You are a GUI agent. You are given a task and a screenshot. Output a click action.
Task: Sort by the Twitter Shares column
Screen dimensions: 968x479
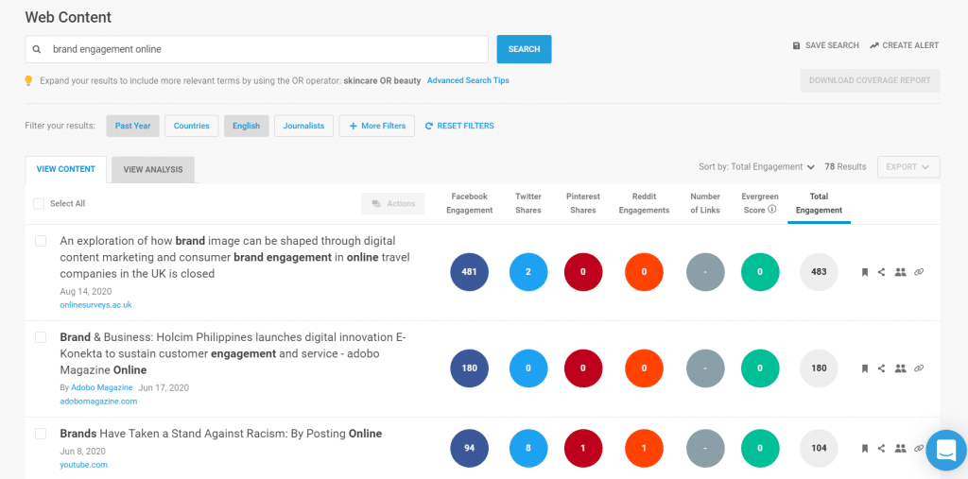pos(528,203)
